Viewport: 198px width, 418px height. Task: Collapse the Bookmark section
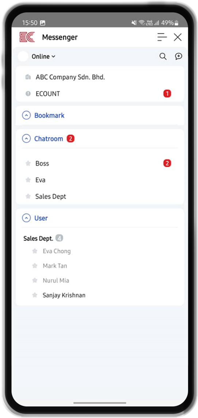26,115
